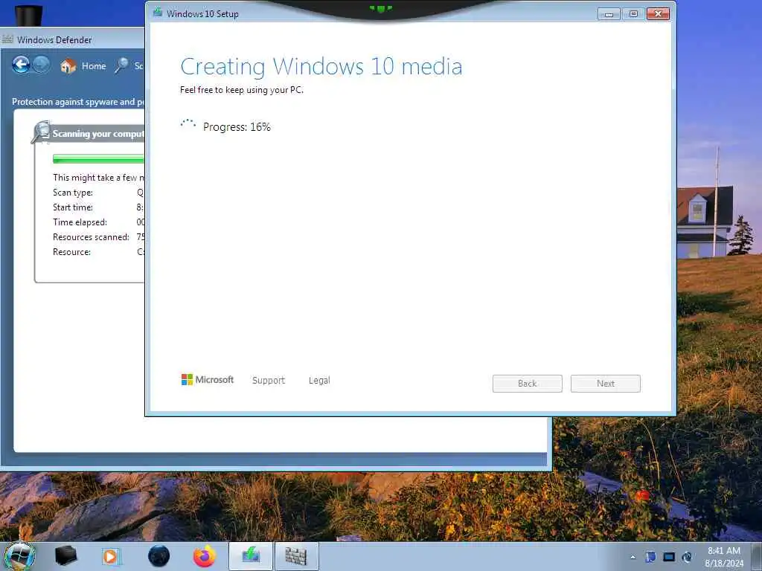The height and width of the screenshot is (571, 762).
Task: Click the Windows Defender scan progress bar
Action: (x=98, y=159)
